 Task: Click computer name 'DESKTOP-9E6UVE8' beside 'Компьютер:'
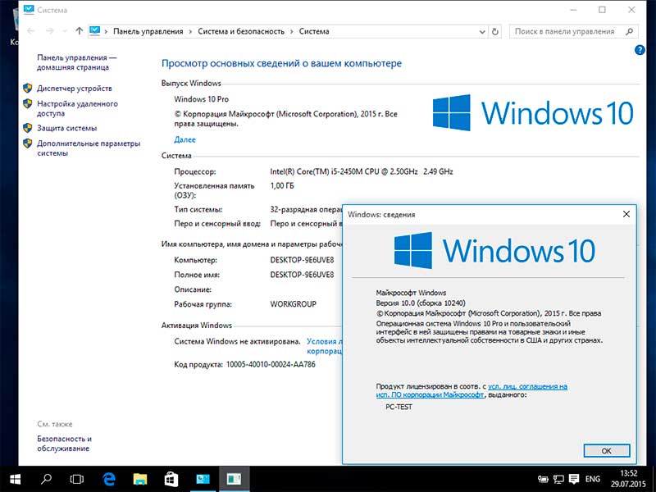(302, 260)
